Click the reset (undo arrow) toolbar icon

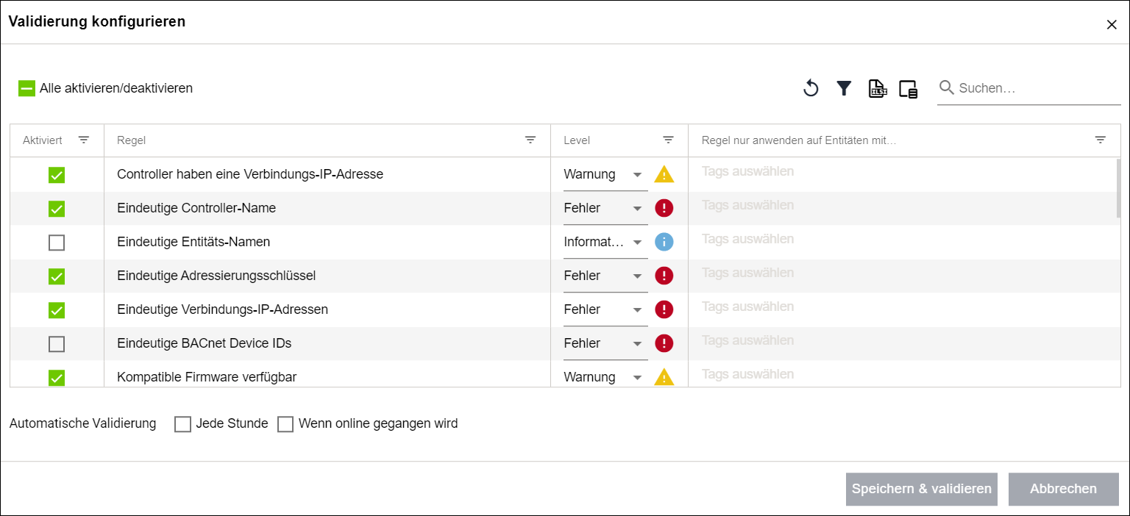pyautogui.click(x=811, y=89)
